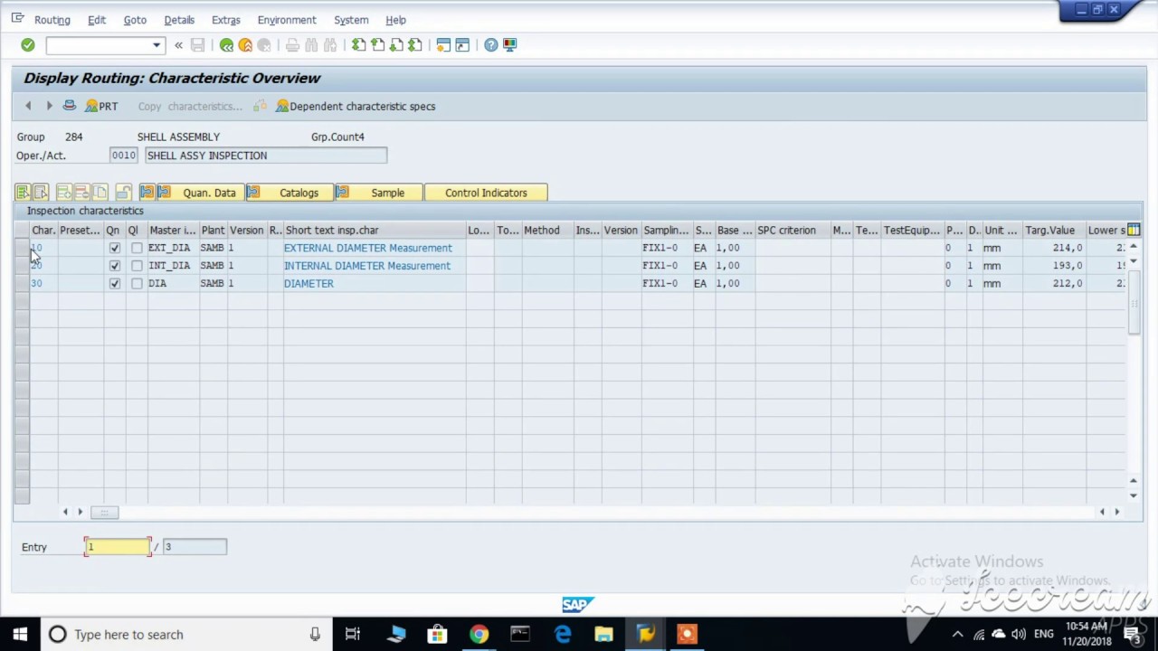Select the row selector for characteristic 30
Viewport: 1158px width, 651px height.
click(22, 283)
